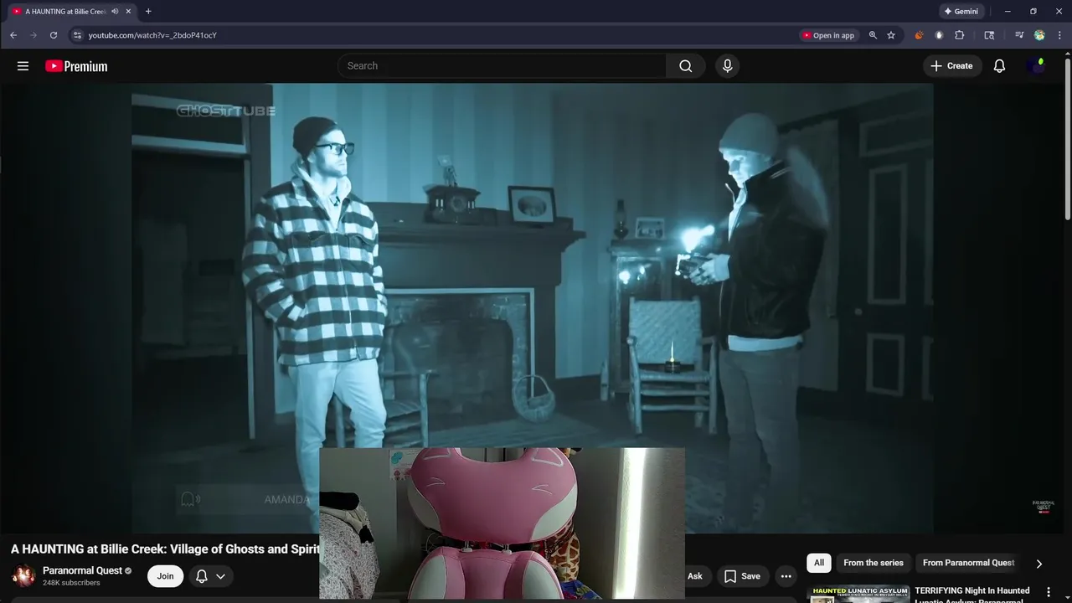
Task: Open Chrome three-dot menu
Action: [1059, 35]
